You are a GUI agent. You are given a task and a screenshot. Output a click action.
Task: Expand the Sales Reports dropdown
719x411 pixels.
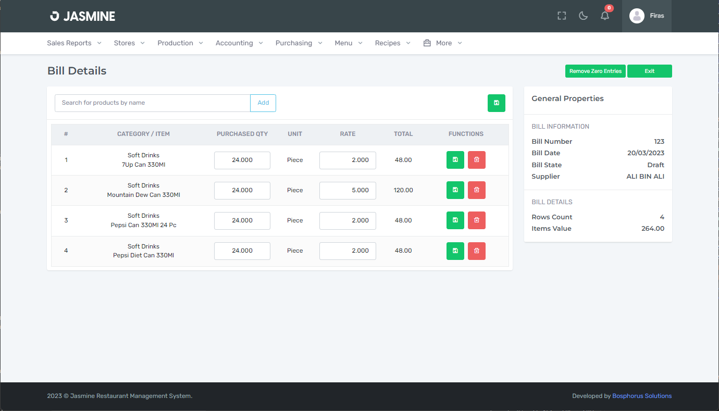[x=74, y=43]
